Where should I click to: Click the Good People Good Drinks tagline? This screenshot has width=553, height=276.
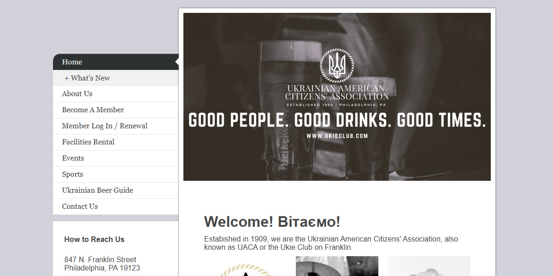(x=337, y=120)
